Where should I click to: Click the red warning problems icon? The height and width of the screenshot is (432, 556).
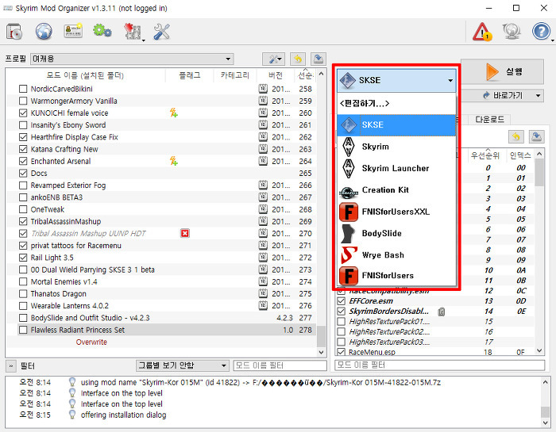tap(482, 32)
